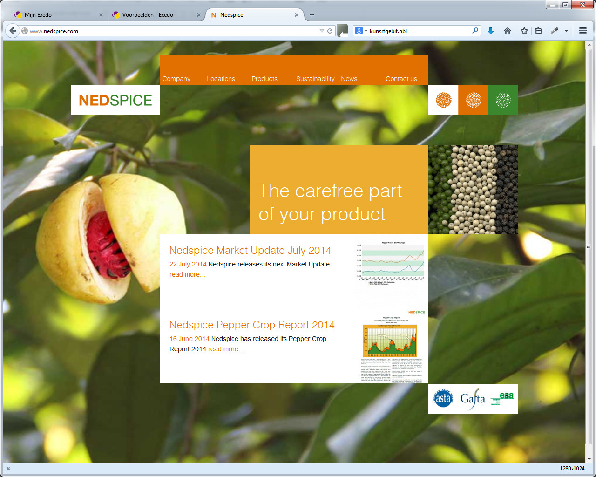Click the asta logo
This screenshot has width=596, height=477.
(443, 398)
